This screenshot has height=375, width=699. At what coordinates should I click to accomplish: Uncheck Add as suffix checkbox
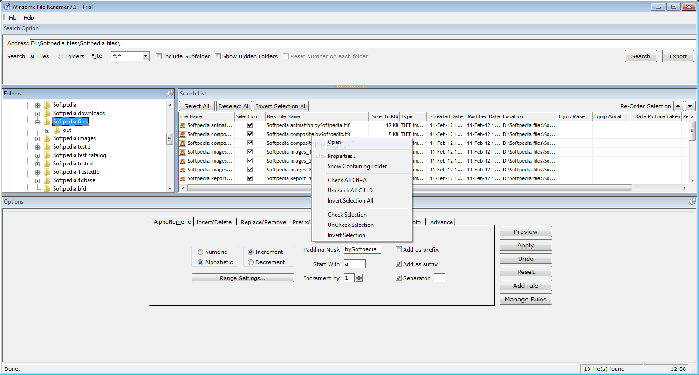tap(398, 264)
